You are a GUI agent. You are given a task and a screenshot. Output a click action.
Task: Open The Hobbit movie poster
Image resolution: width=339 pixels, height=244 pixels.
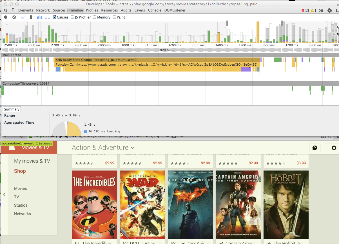point(286,205)
